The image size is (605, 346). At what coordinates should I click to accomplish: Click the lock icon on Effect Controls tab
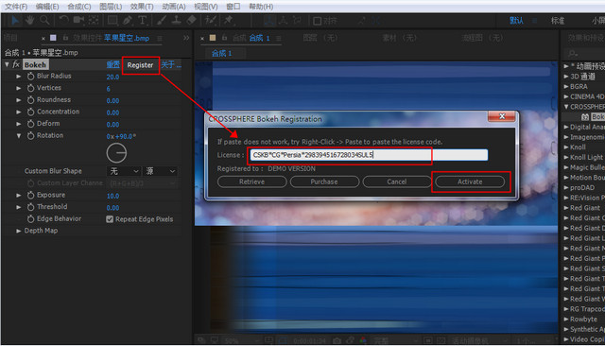[x=65, y=38]
